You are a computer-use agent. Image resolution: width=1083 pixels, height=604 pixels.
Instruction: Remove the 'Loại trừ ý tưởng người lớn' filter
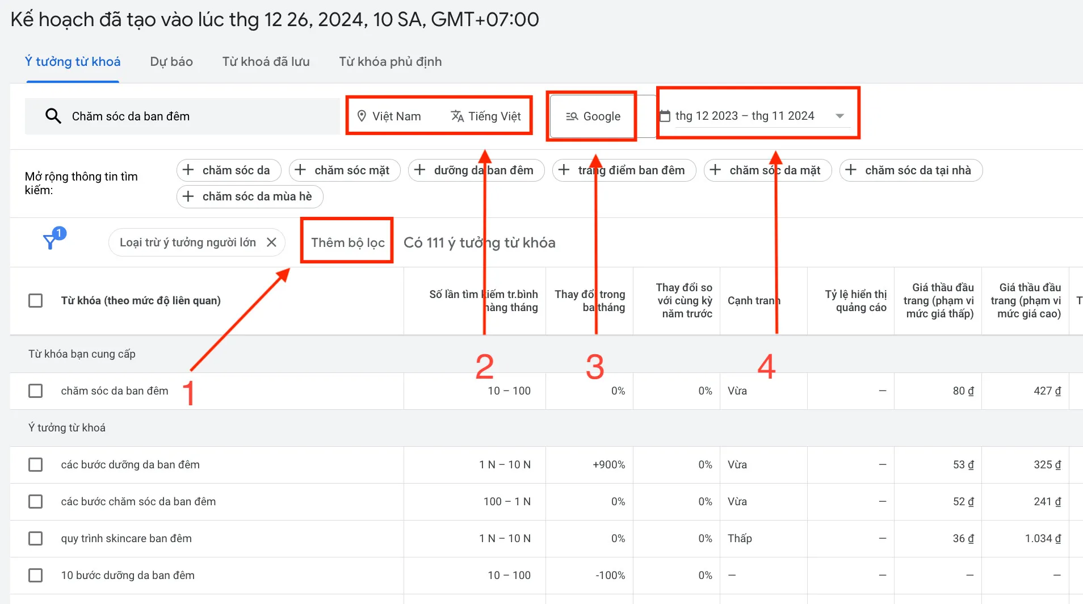[x=272, y=242]
